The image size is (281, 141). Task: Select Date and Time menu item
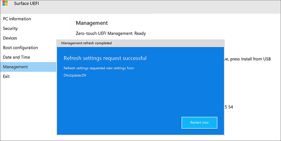[x=17, y=57]
